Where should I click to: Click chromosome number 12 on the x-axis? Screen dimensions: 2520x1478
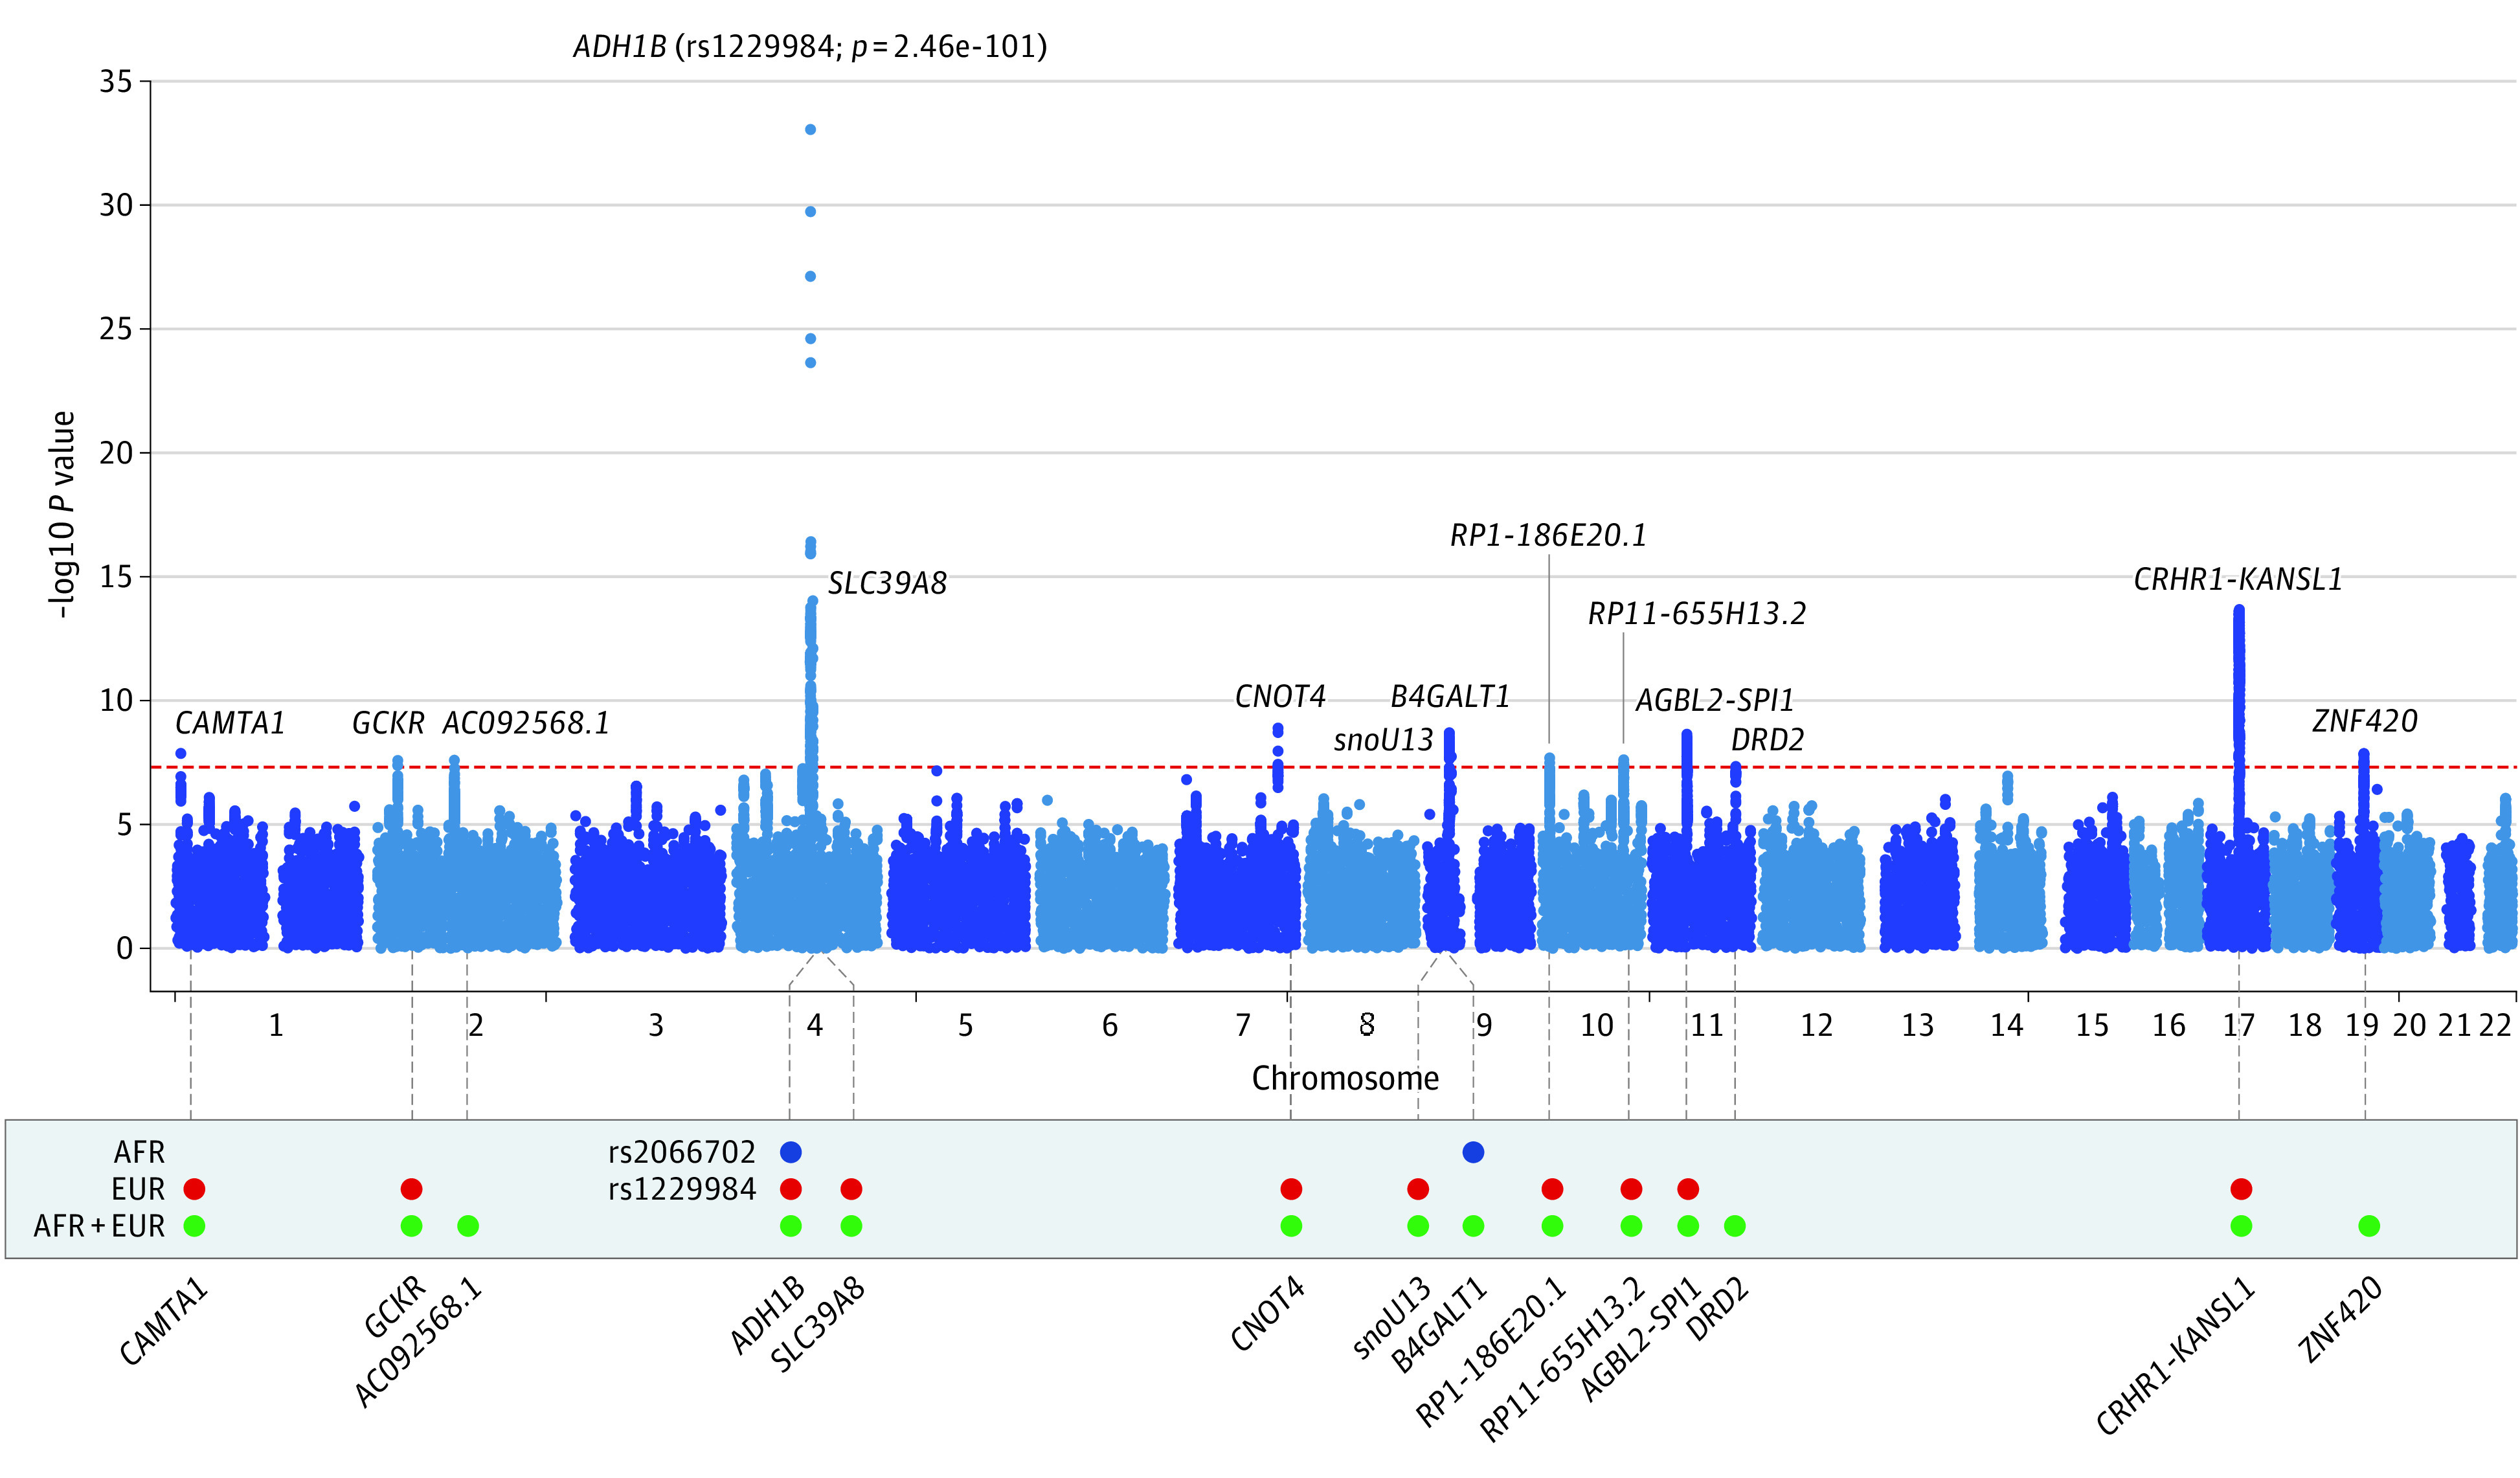(1816, 1025)
